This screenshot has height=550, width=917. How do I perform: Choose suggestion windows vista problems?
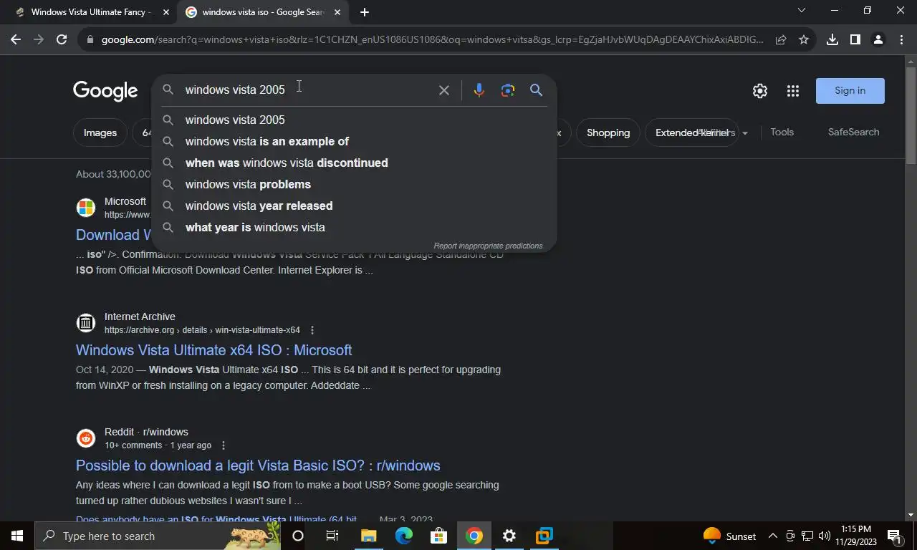(x=354, y=184)
